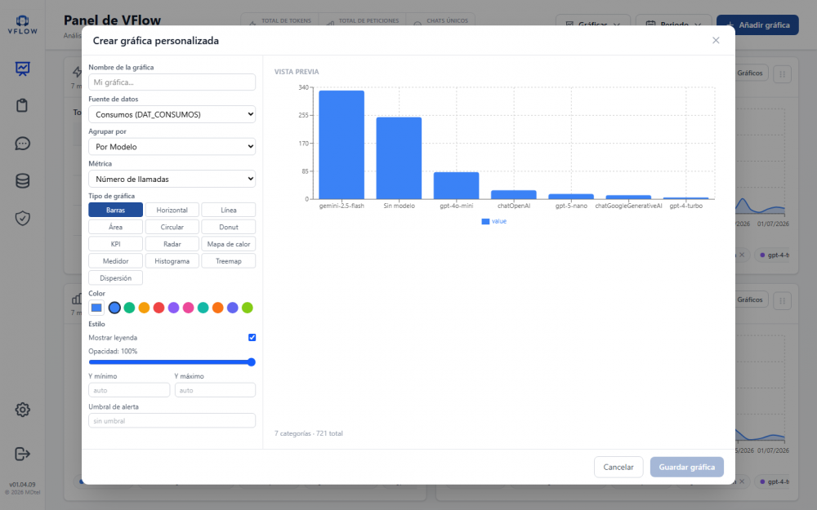Open the clipboard icon in sidebar

pos(22,105)
